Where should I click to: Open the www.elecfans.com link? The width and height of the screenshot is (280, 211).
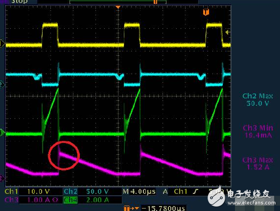click(x=252, y=203)
